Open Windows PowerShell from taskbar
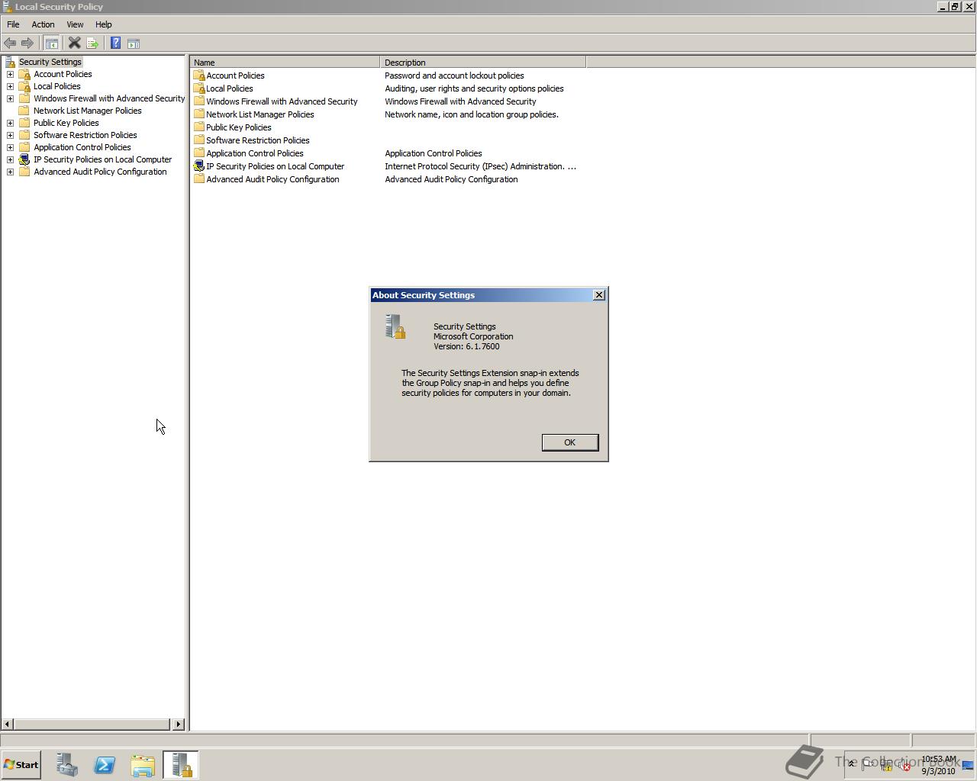Screen dimensions: 977x781 tap(105, 765)
